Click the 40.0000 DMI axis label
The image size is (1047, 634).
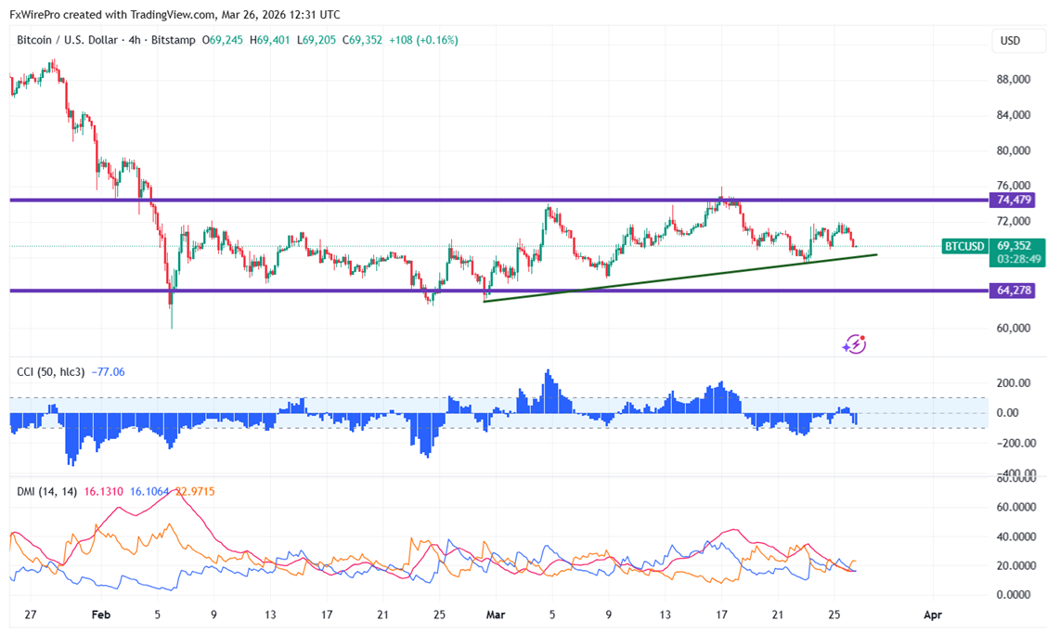[1017, 537]
